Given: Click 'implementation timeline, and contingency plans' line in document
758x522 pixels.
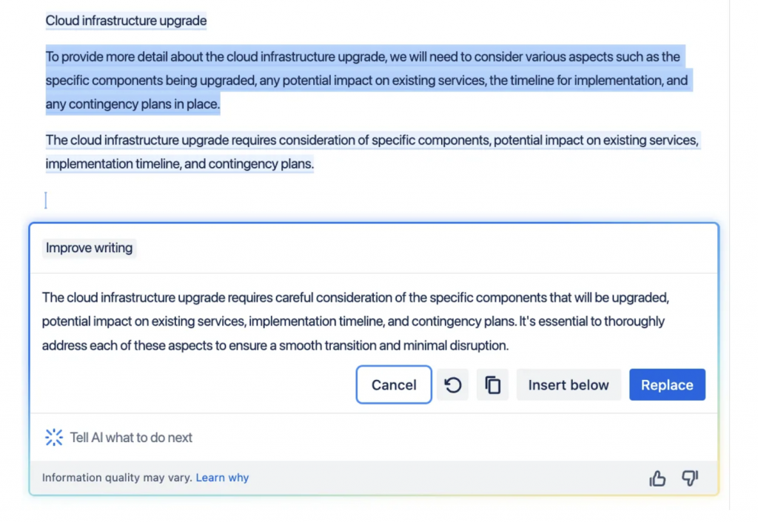Looking at the screenshot, I should [x=179, y=163].
